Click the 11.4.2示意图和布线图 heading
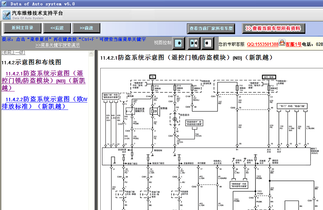The image size is (323, 210). [31, 62]
